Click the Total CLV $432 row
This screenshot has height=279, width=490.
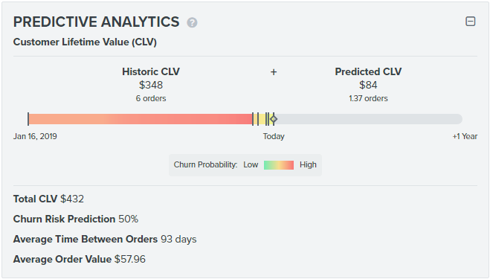point(48,199)
